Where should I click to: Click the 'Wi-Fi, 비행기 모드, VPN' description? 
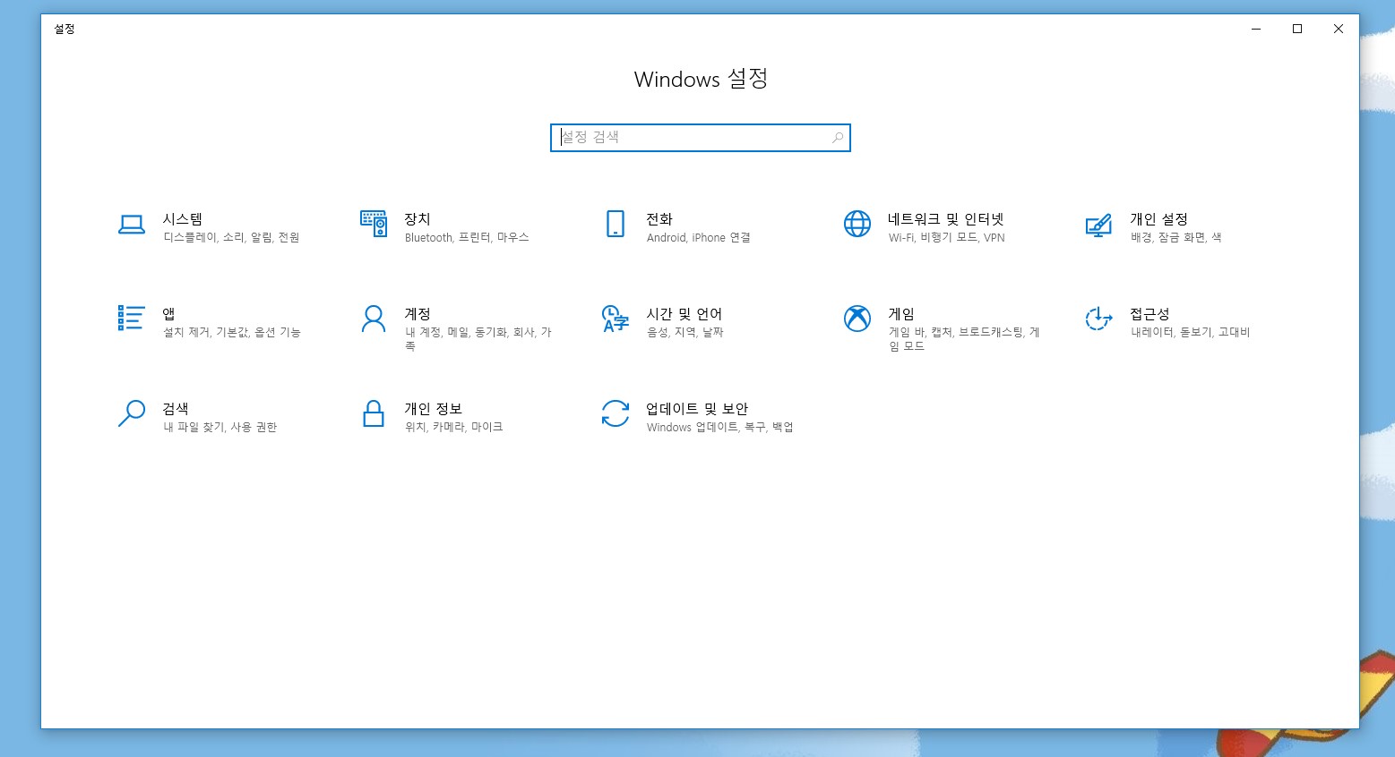pos(947,238)
